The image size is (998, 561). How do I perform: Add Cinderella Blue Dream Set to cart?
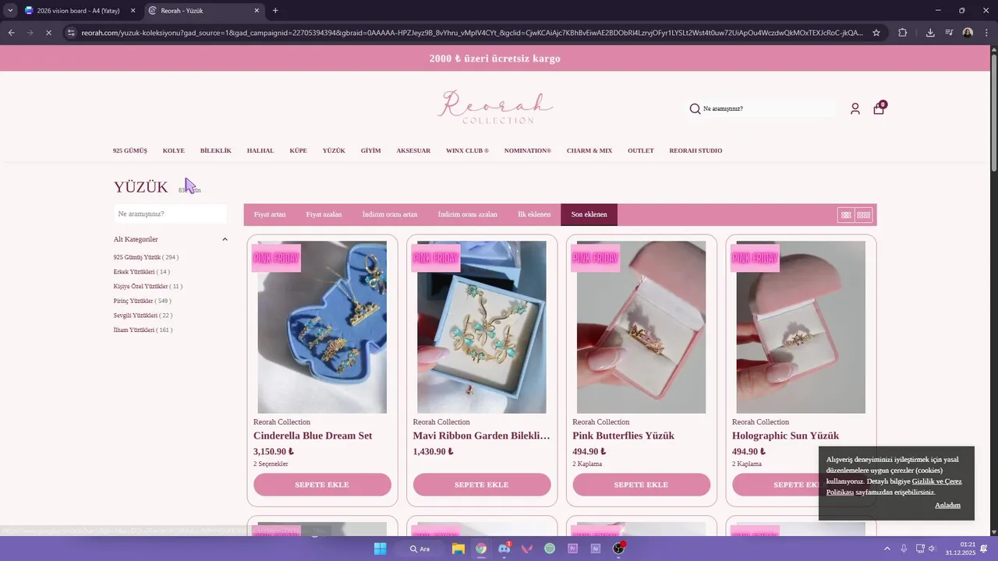(322, 485)
